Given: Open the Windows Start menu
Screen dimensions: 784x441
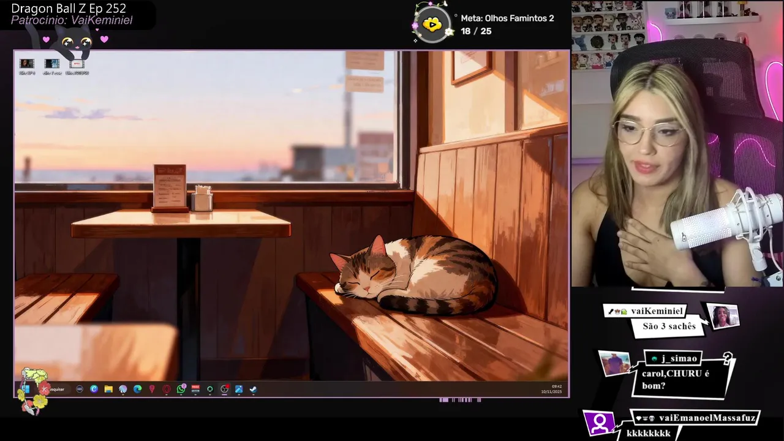Looking at the screenshot, I should [x=26, y=389].
